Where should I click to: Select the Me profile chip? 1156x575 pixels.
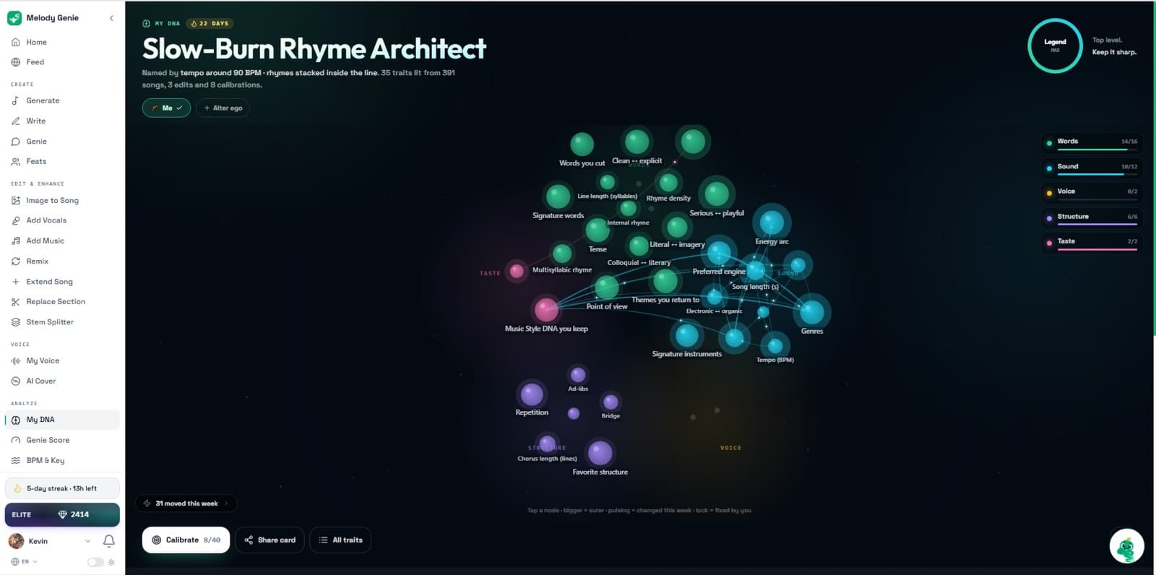coord(166,108)
